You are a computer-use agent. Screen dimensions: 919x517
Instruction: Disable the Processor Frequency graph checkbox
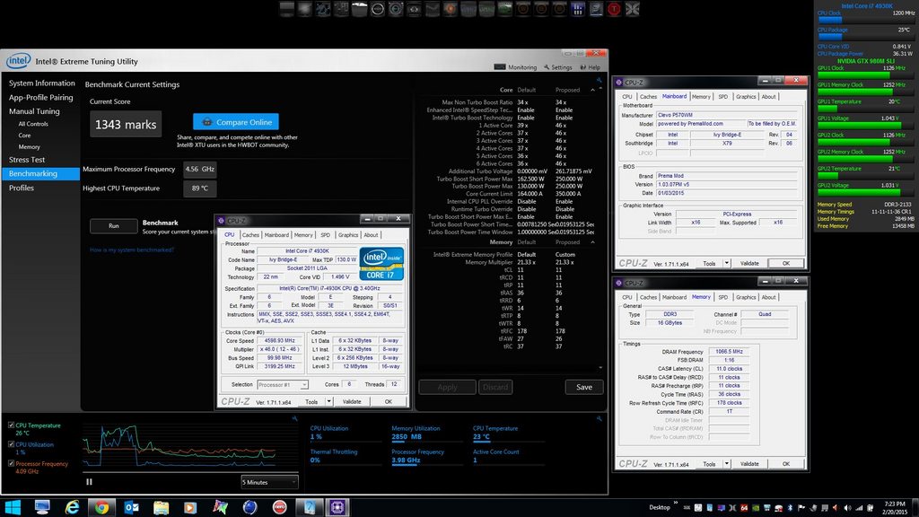(11, 464)
